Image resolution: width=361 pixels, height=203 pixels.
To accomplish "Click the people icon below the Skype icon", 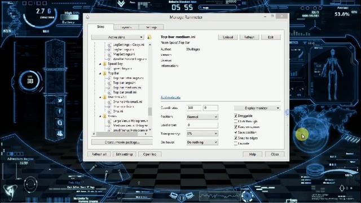I will [60, 133].
